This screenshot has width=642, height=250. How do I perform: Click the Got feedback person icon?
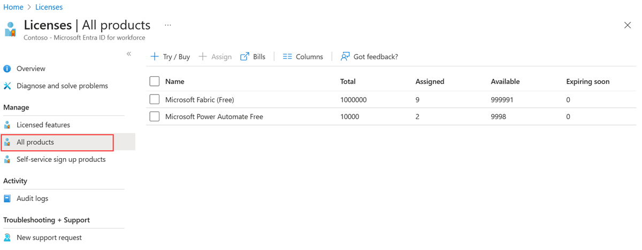(345, 57)
